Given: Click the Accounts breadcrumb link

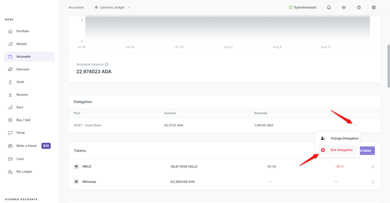Looking at the screenshot, I should point(76,7).
